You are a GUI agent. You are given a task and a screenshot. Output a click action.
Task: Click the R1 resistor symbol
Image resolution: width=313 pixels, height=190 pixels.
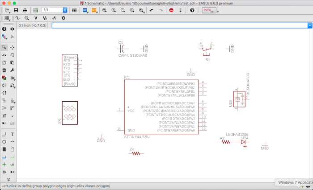136,153
